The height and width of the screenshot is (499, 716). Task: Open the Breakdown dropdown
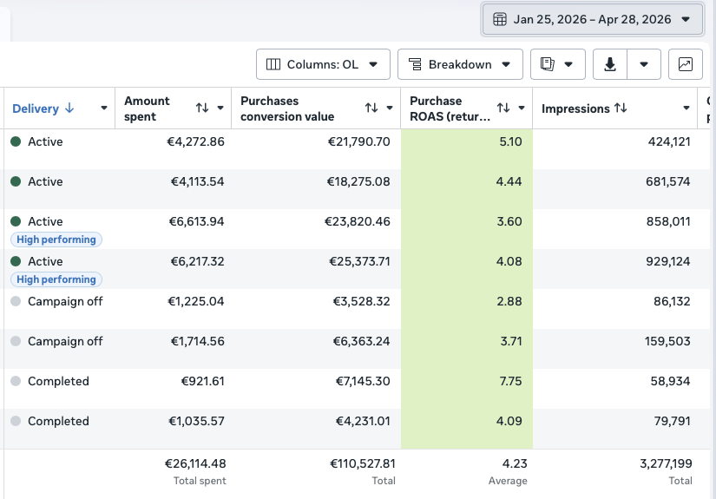(460, 64)
